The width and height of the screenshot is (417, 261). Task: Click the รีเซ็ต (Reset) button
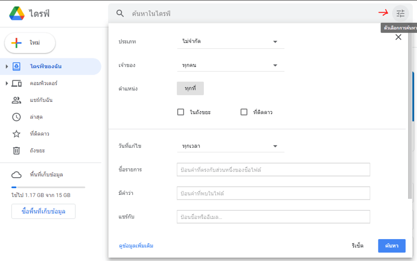357,245
